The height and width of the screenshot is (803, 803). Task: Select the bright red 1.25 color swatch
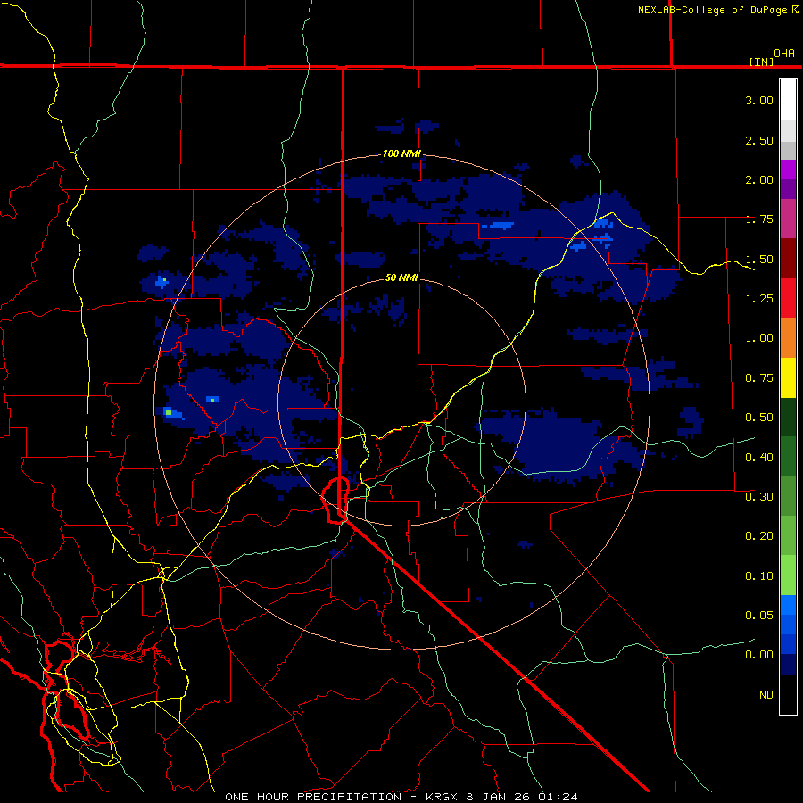(x=788, y=298)
